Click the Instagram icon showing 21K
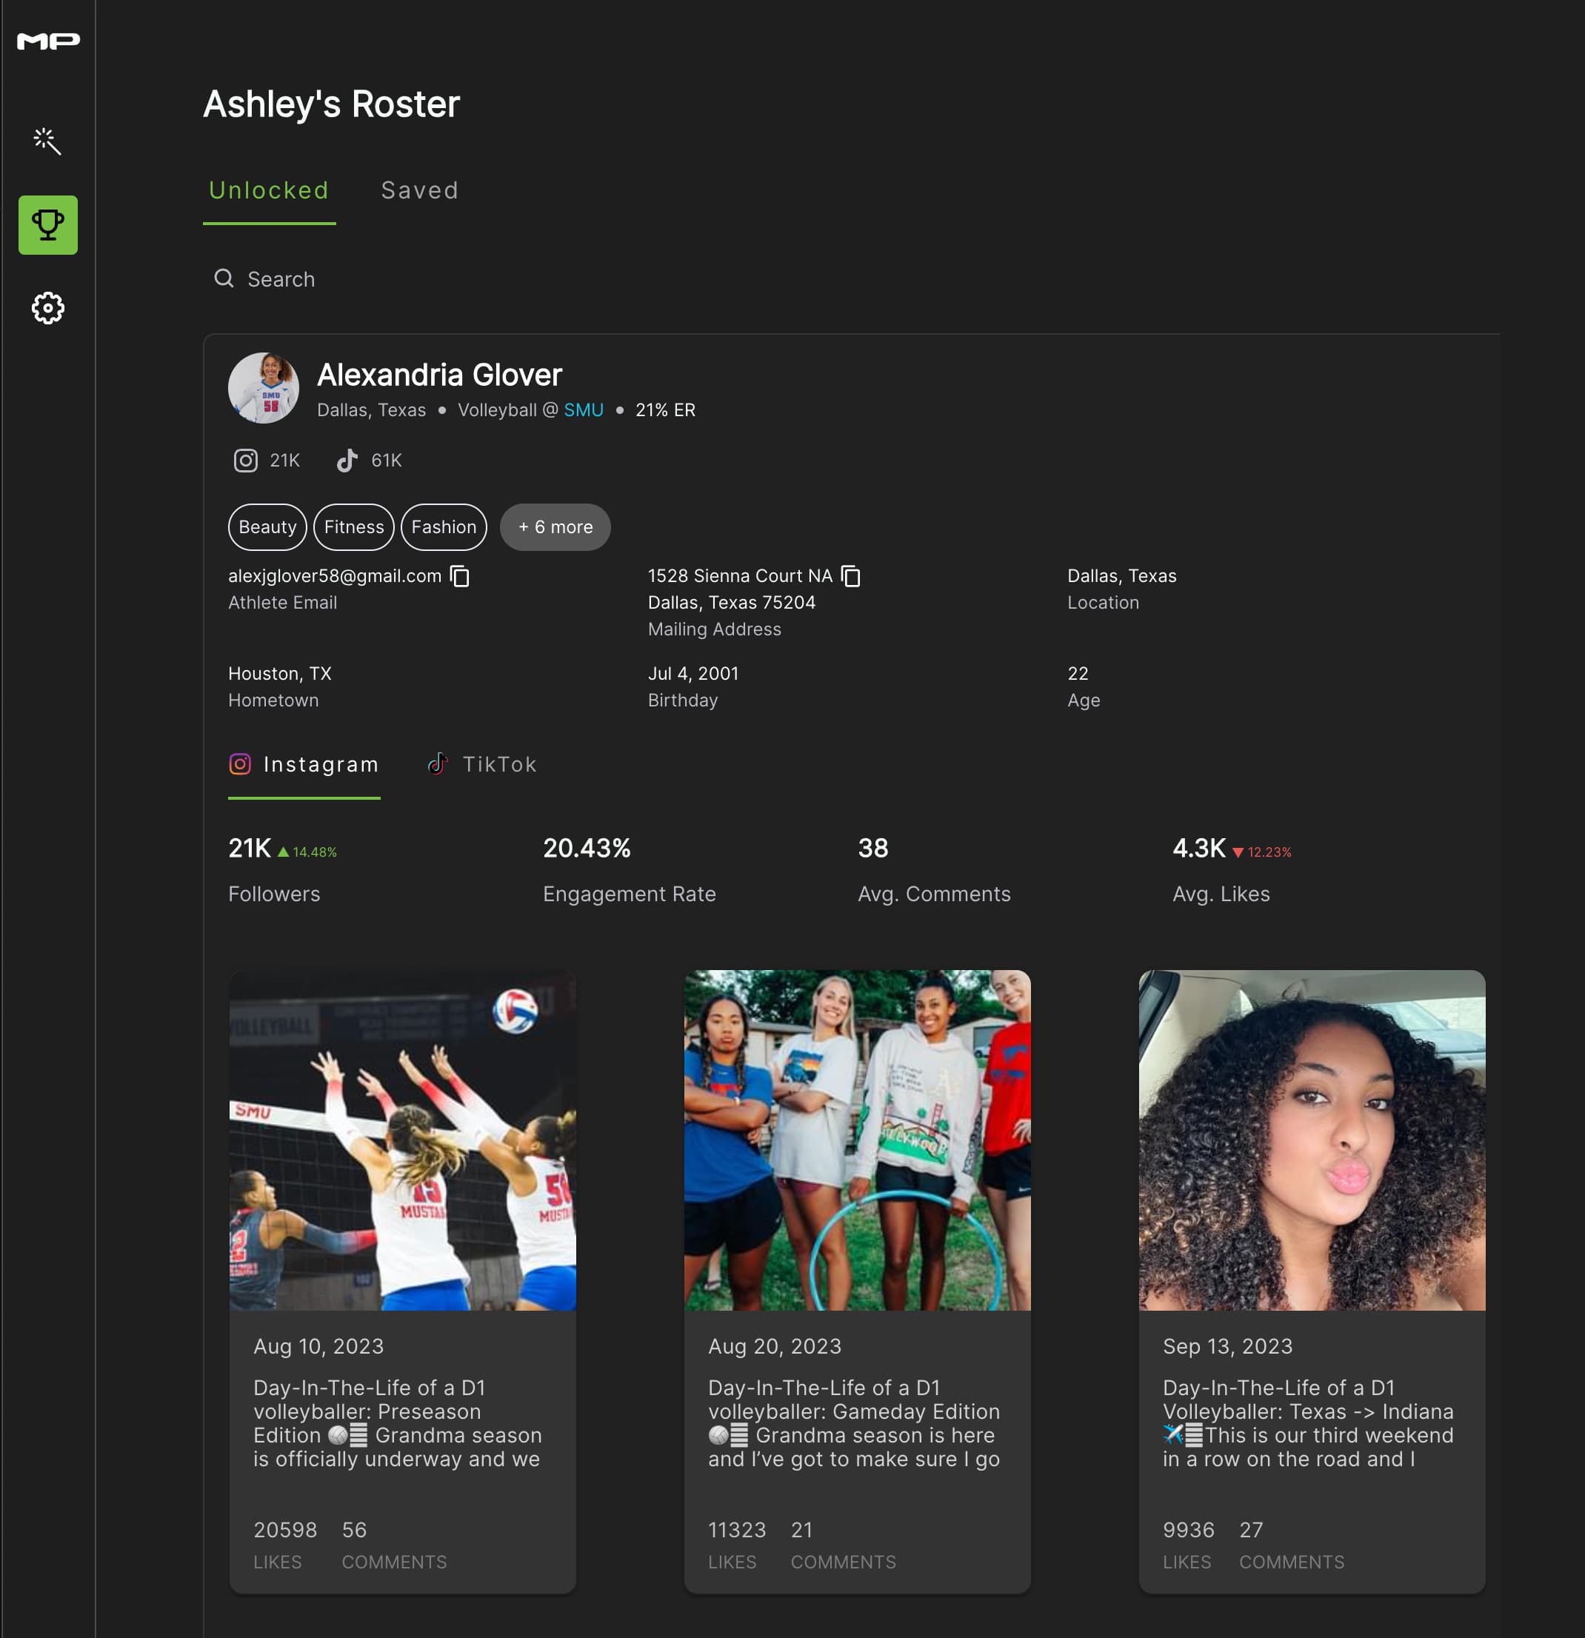The image size is (1585, 1638). point(247,459)
